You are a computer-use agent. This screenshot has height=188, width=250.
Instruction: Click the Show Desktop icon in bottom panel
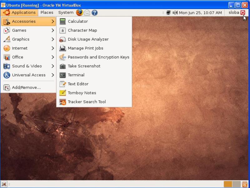click(4, 184)
